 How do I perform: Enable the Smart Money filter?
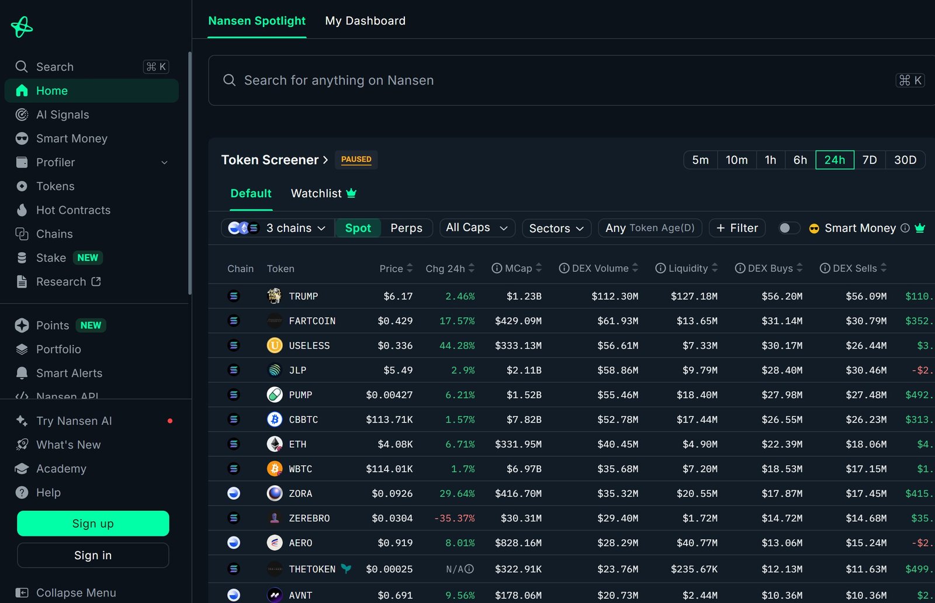click(x=860, y=228)
